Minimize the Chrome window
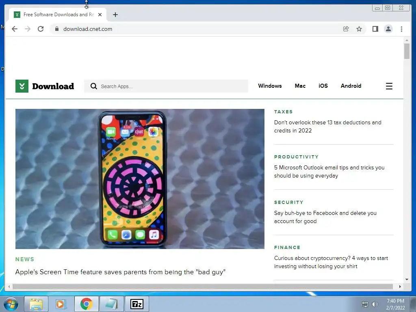This screenshot has width=416, height=312. (377, 8)
